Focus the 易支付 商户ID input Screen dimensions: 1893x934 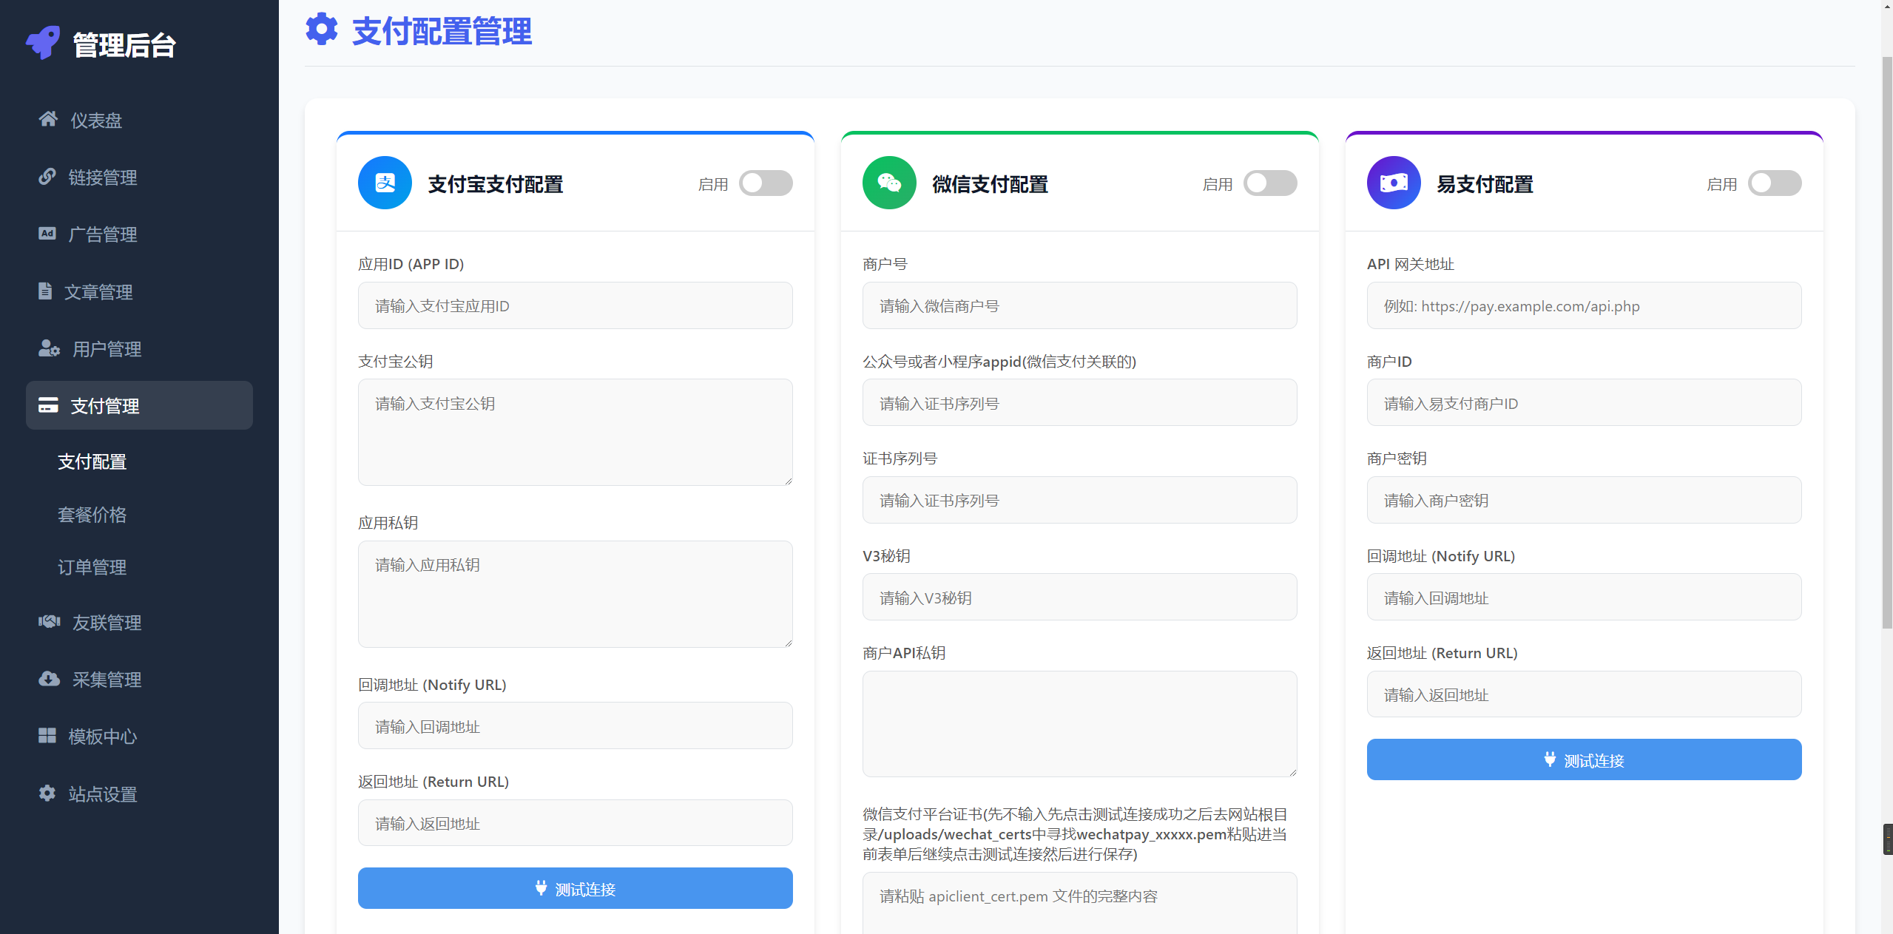click(1585, 402)
